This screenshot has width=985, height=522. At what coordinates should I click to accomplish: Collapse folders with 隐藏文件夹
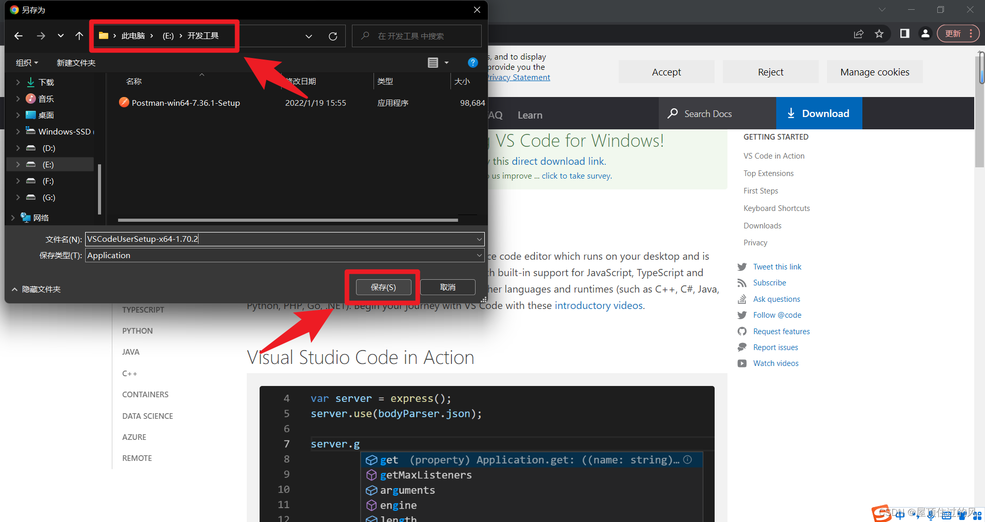(36, 289)
